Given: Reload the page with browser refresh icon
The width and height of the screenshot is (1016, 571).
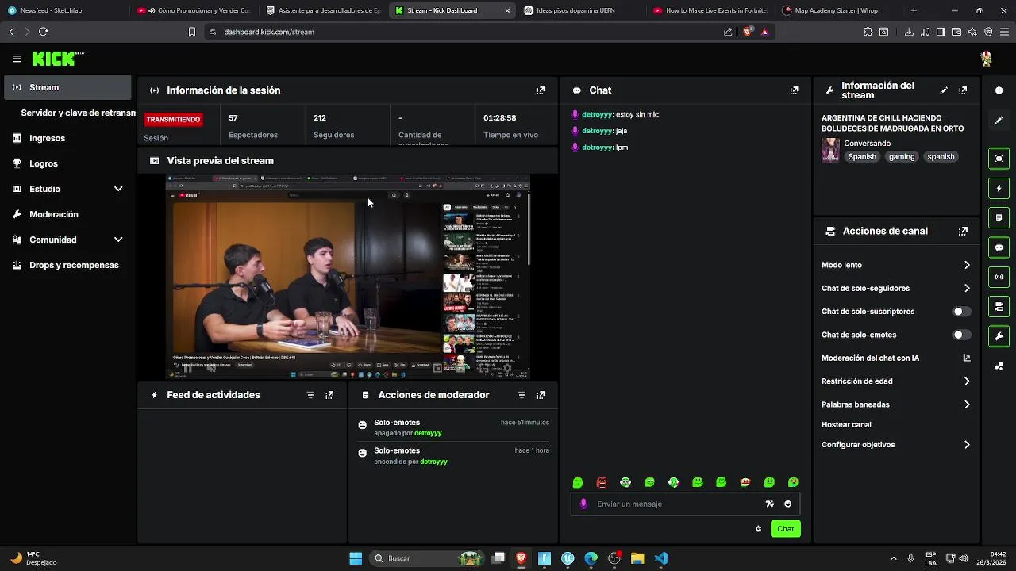Looking at the screenshot, I should pyautogui.click(x=43, y=32).
